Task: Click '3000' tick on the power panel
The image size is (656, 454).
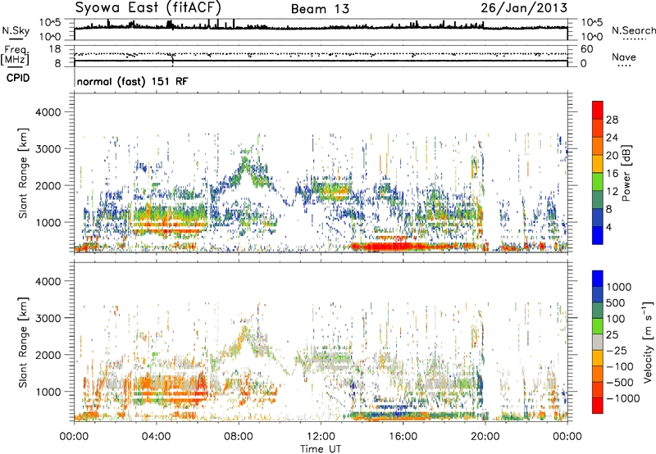Action: [x=48, y=149]
